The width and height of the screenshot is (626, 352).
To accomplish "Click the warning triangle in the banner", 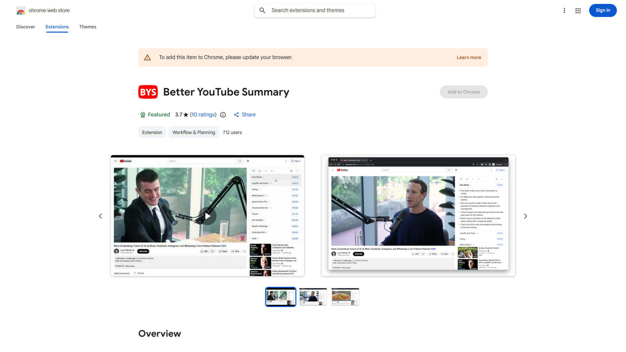I will pos(147,57).
